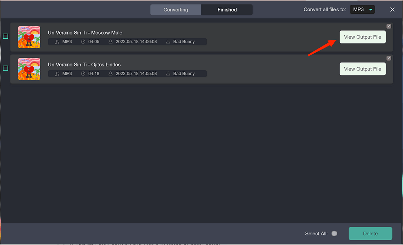
Task: Switch to the Finished tab
Action: (227, 10)
